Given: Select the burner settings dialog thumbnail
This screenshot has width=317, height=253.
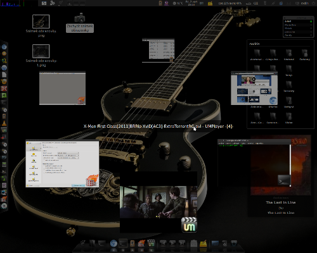Looking at the screenshot, I should 62,163.
